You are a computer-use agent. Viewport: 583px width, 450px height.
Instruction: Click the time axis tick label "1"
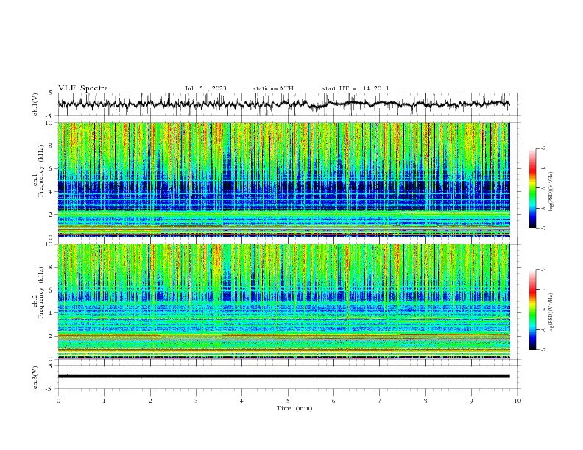(x=104, y=401)
